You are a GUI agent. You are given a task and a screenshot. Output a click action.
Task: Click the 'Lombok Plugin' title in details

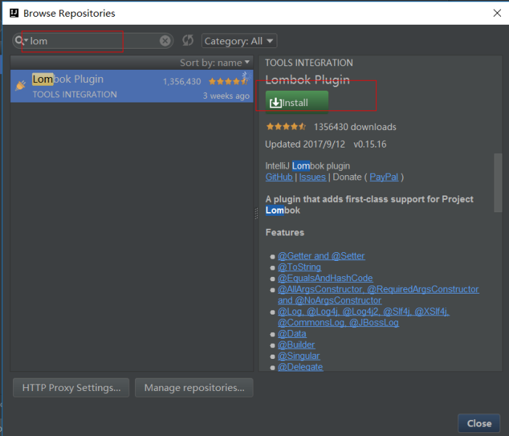[307, 80]
